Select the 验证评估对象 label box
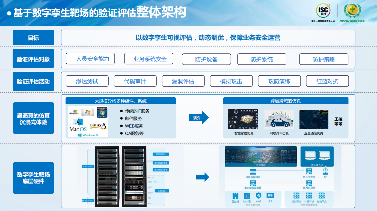Image resolution: width=377 pixels, height=211 pixels. click(33, 58)
